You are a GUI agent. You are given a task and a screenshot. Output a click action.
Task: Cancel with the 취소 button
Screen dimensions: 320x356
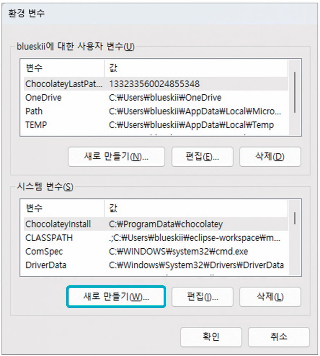[279, 337]
